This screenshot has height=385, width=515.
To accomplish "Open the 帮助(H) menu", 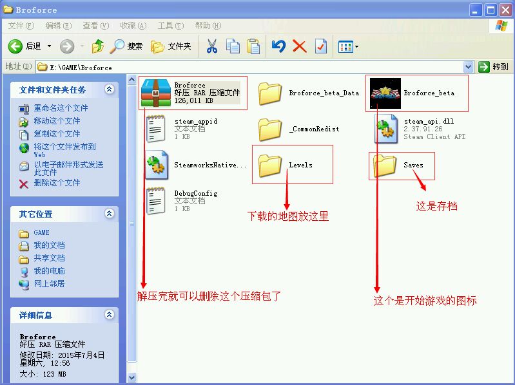I will [208, 26].
